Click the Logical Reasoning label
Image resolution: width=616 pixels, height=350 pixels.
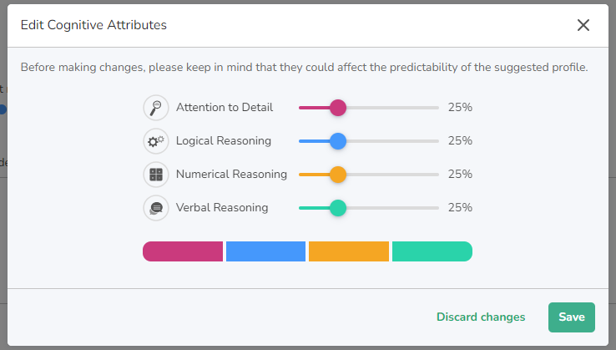[x=223, y=141]
